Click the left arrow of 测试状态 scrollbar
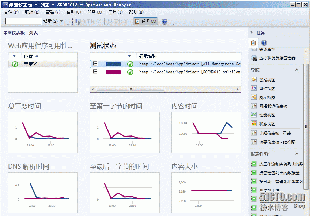Viewport: 310px width, 216px height. click(93, 89)
